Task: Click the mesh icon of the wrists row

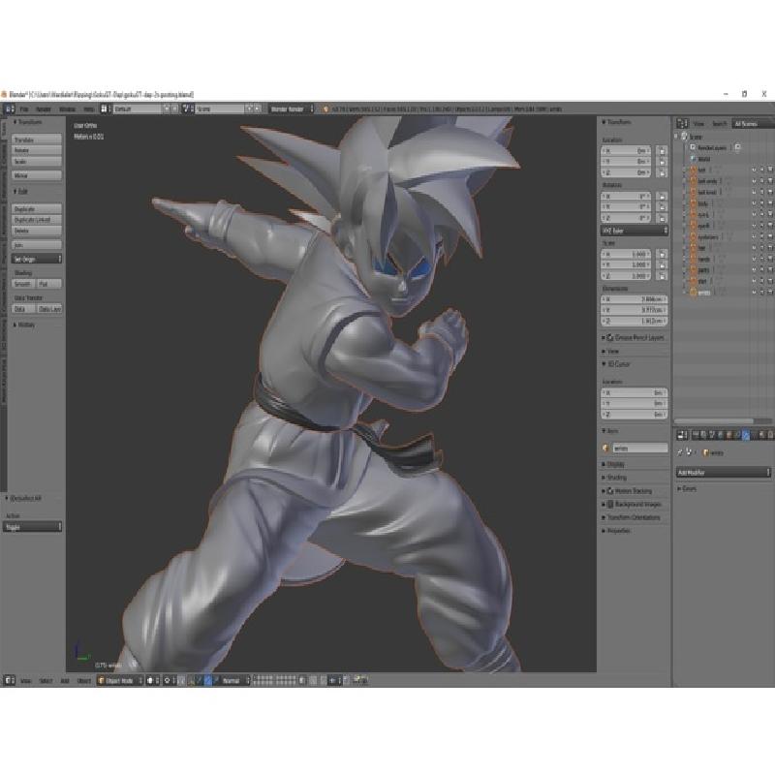Action: [693, 293]
